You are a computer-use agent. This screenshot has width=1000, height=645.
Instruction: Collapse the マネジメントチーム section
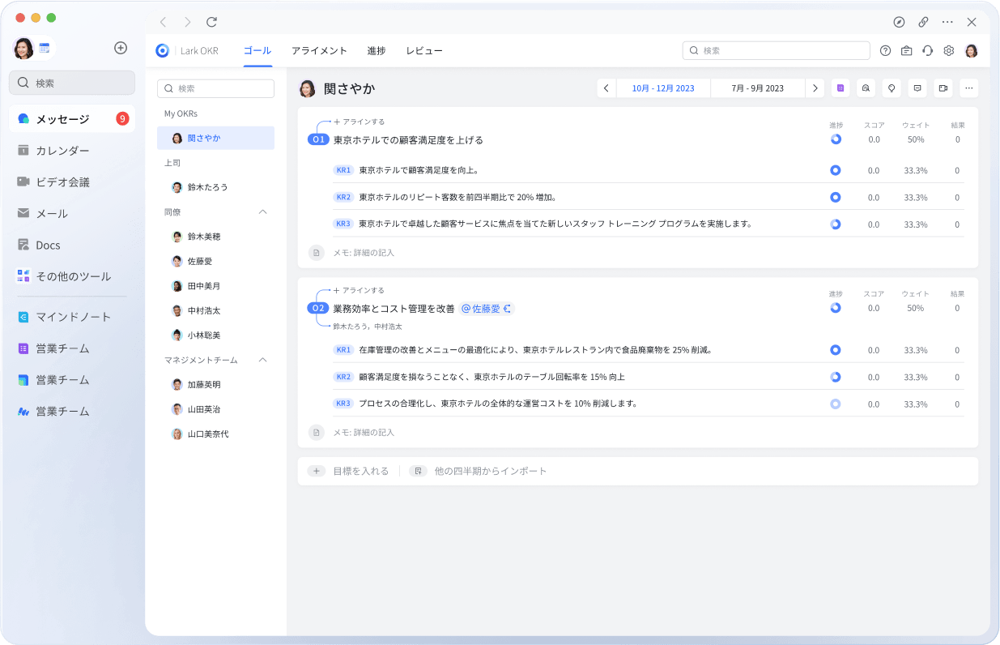pos(262,360)
